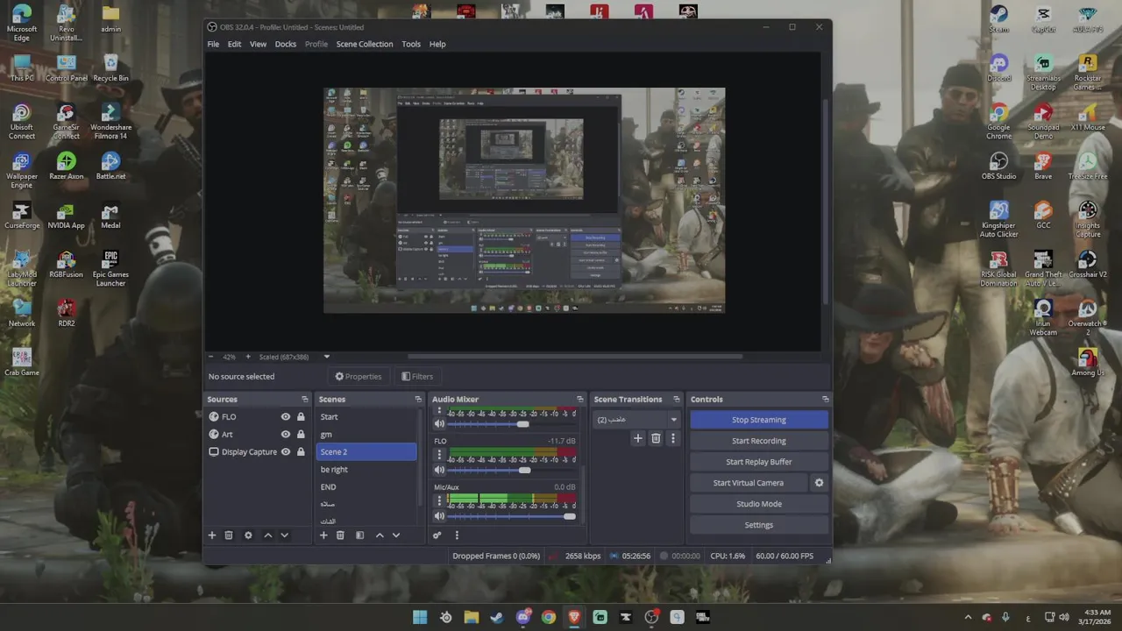The width and height of the screenshot is (1122, 631).
Task: Open the scene transition type dropdown
Action: 636,420
